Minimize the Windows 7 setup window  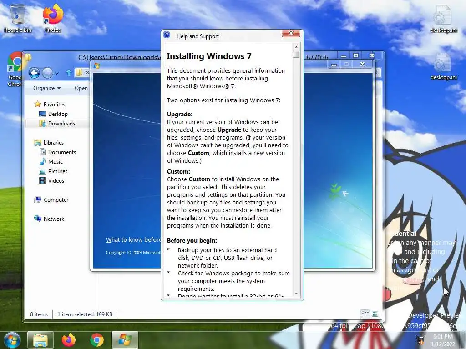(334, 65)
